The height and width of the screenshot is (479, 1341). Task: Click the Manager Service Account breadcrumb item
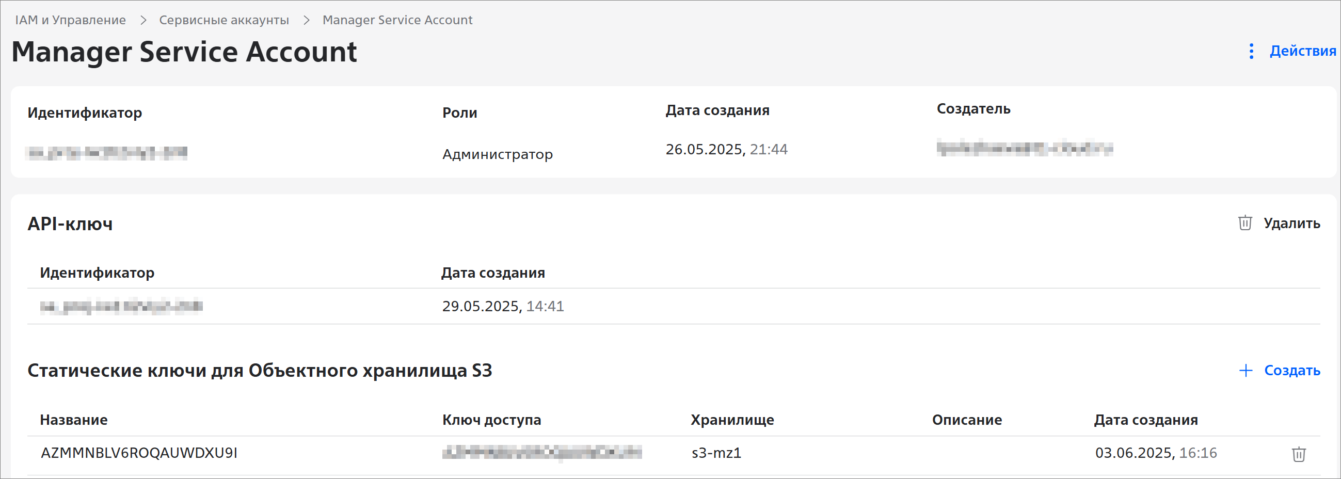click(397, 20)
